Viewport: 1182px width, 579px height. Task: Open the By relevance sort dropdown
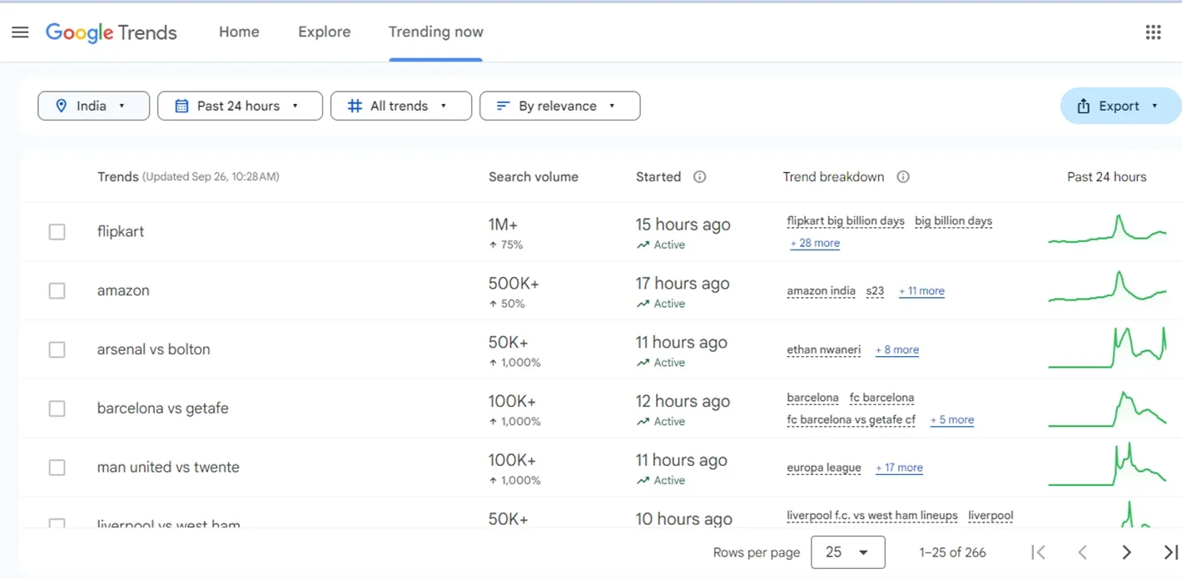[559, 106]
